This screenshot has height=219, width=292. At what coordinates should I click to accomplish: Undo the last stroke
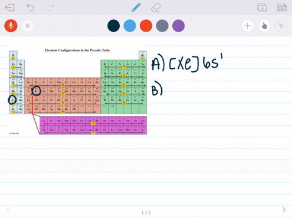(30, 7)
